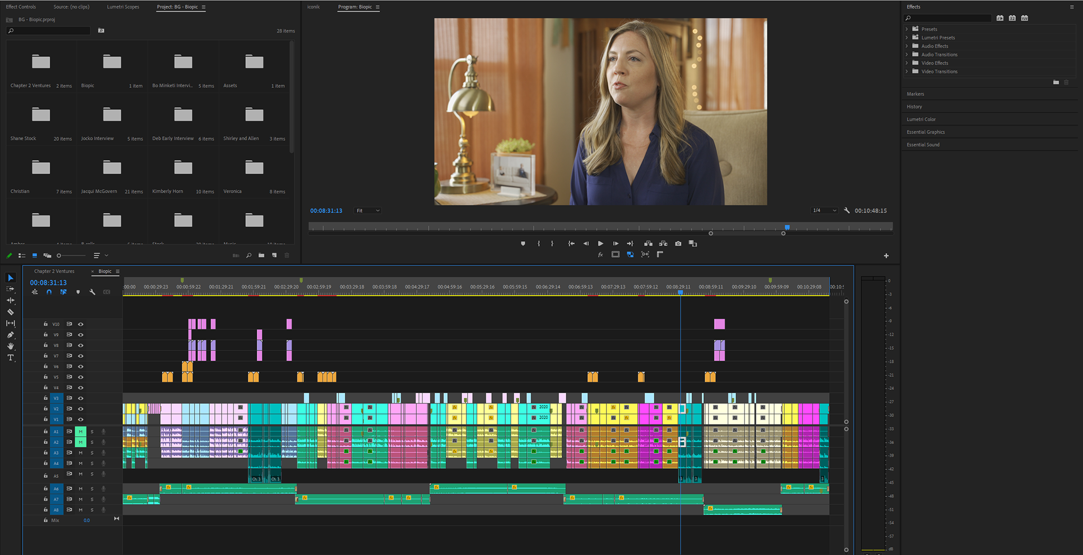Open the project panel sort dropdown
The height and width of the screenshot is (555, 1083).
[100, 255]
